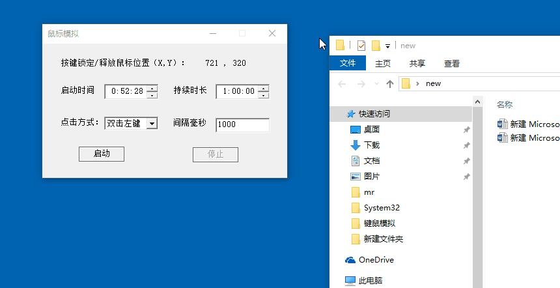This screenshot has width=560, height=288.
Task: Click the Properties quick access toolbar icon
Action: [361, 46]
